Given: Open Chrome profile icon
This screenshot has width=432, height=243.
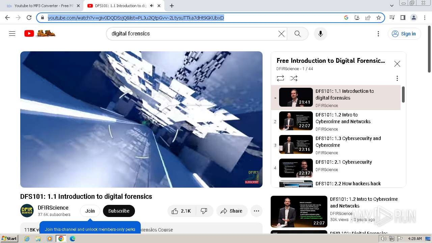Looking at the screenshot, I should pyautogui.click(x=414, y=18).
